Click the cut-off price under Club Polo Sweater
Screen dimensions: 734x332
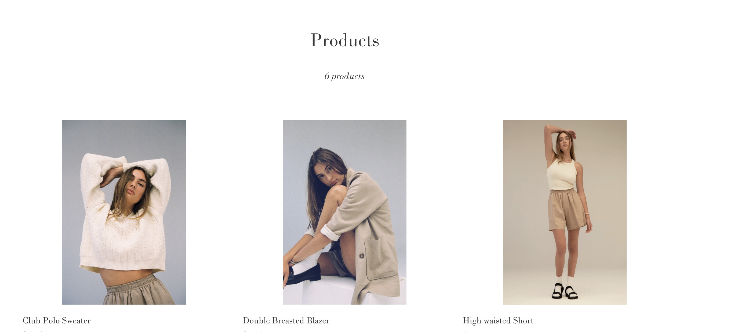(x=39, y=331)
